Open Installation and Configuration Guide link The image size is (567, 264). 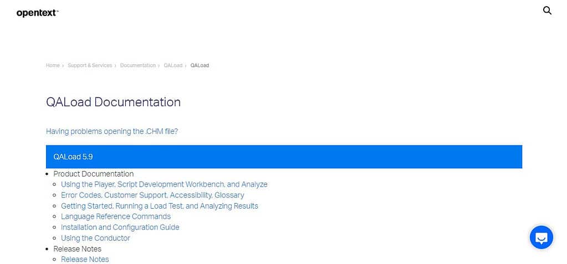[120, 227]
